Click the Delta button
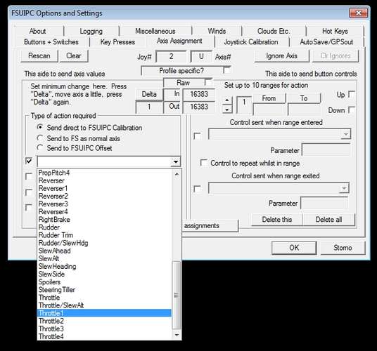The image size is (377, 351). tap(149, 94)
